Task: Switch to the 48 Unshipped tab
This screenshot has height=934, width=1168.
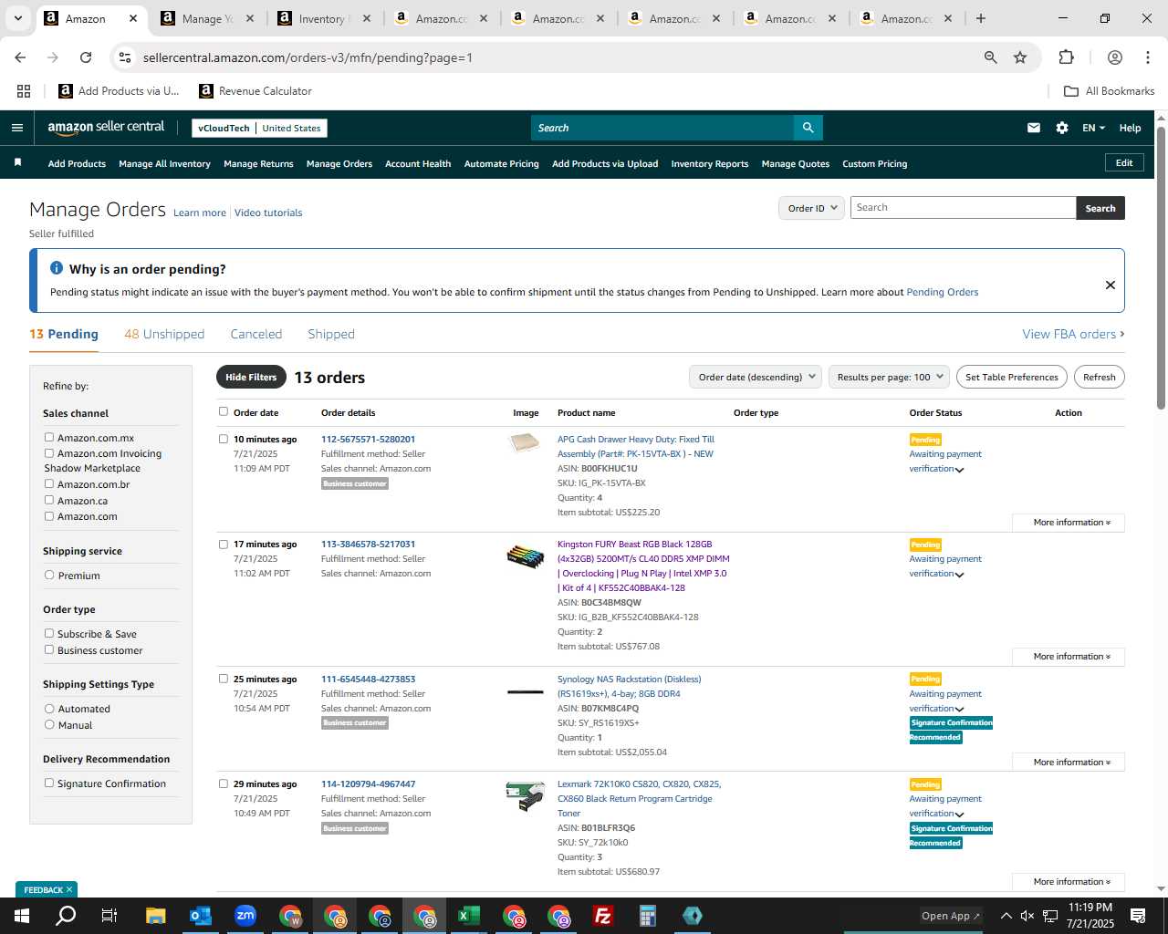Action: [x=164, y=334]
